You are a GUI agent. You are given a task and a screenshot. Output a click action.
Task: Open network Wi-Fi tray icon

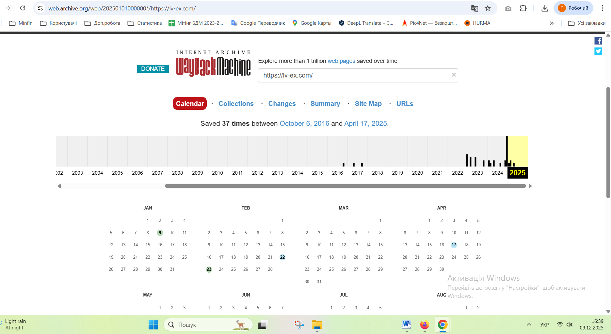(x=560, y=325)
